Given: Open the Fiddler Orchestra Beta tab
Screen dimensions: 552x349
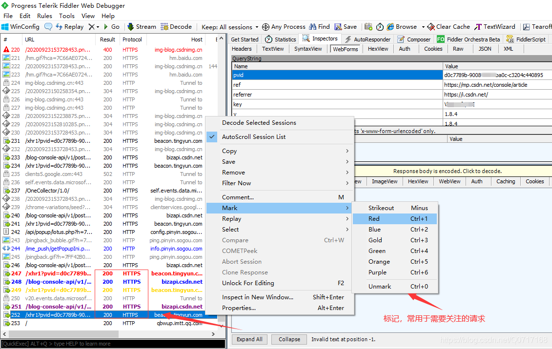Looking at the screenshot, I should (468, 39).
